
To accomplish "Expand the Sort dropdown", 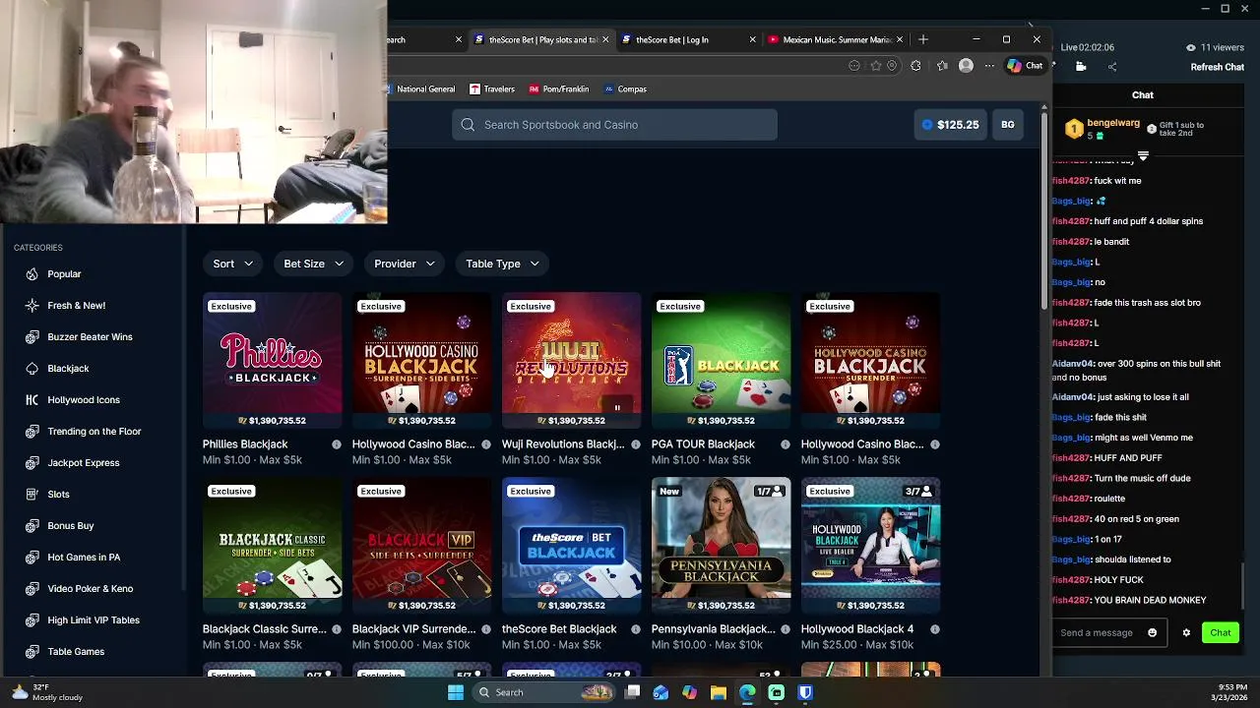I will click(x=233, y=264).
